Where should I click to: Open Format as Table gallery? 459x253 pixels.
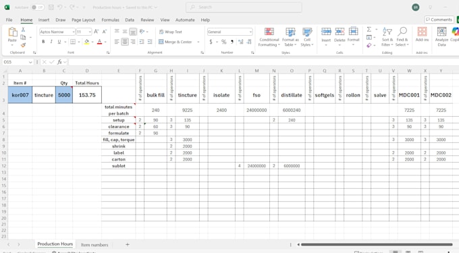[x=290, y=37]
